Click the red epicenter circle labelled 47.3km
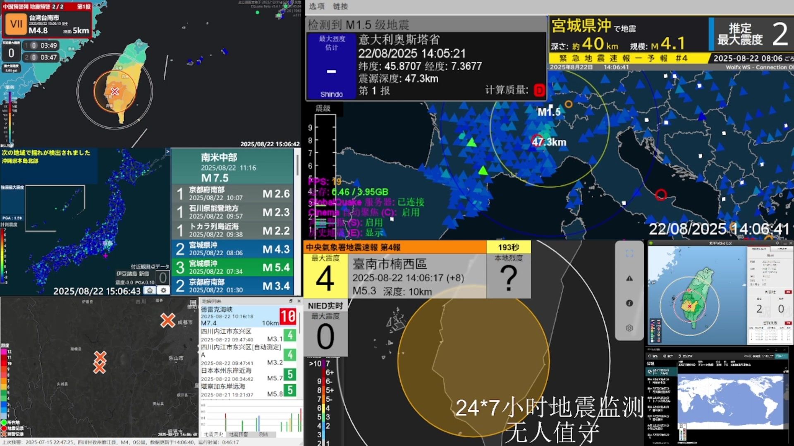The height and width of the screenshot is (446, 794). [537, 140]
